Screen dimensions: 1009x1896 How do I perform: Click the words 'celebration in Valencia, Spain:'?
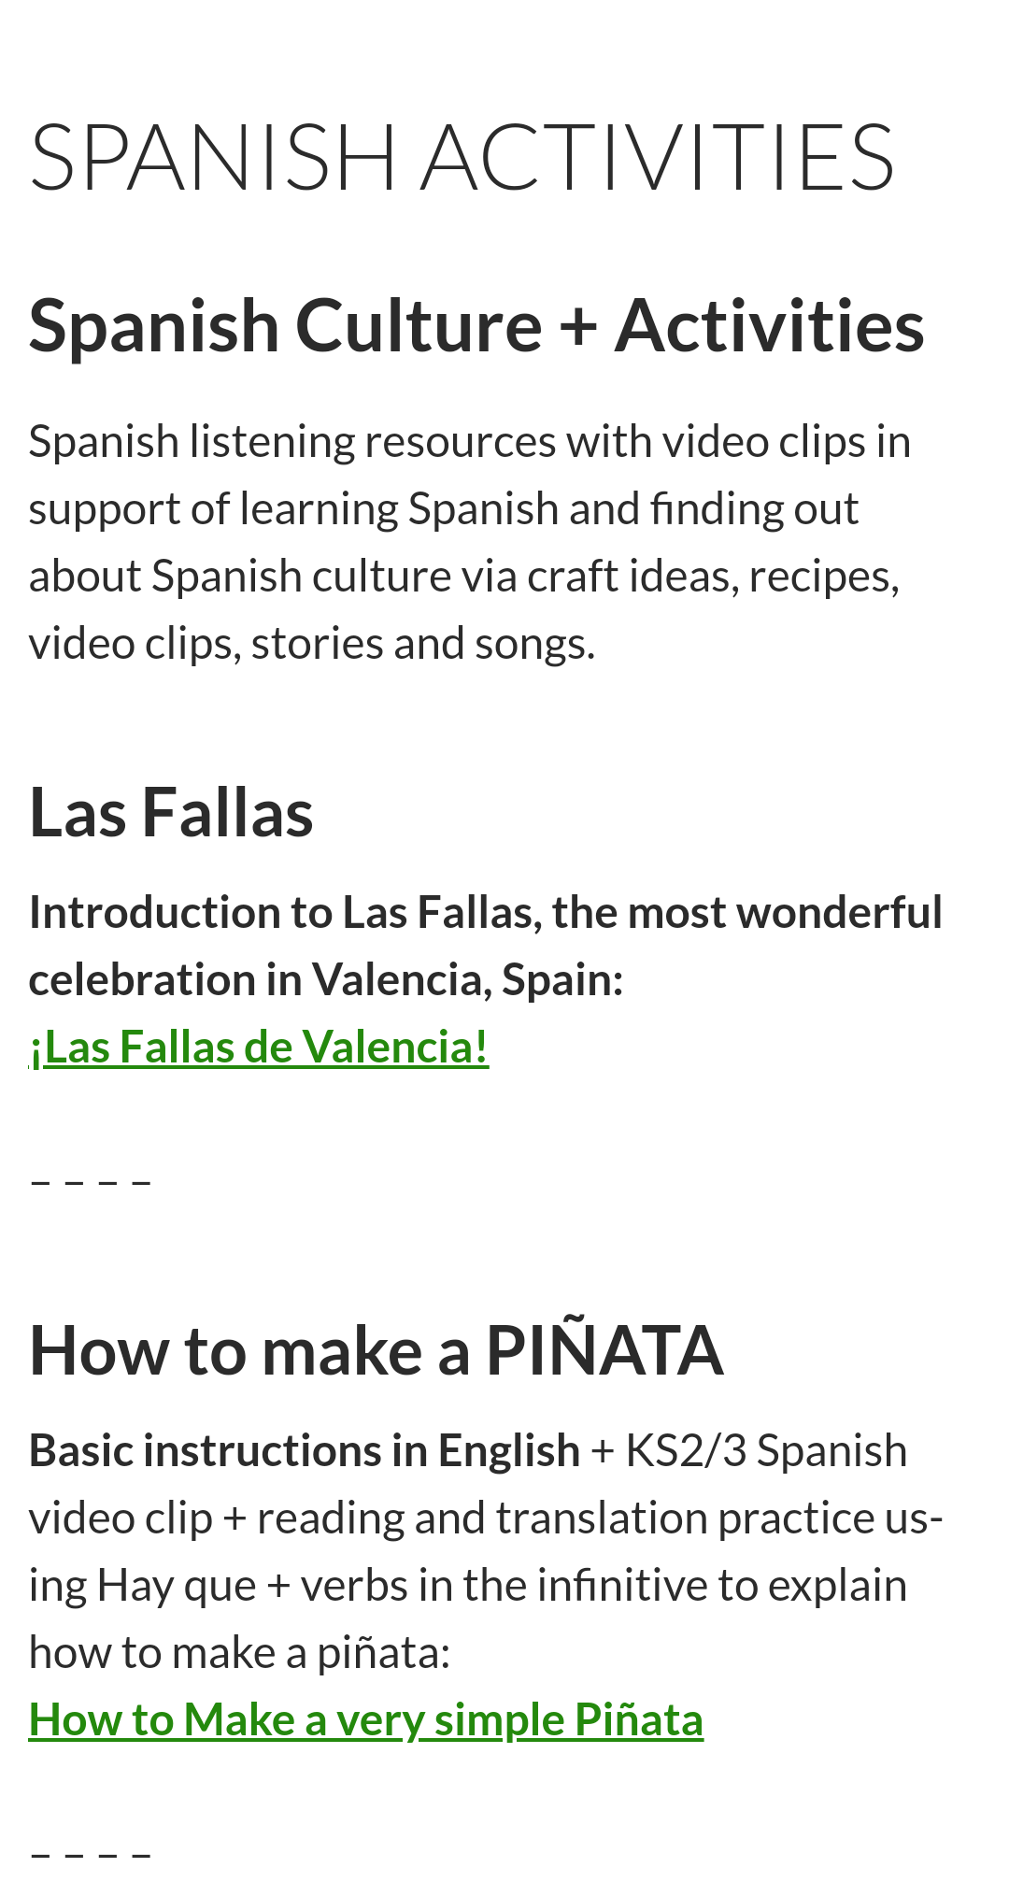[326, 979]
